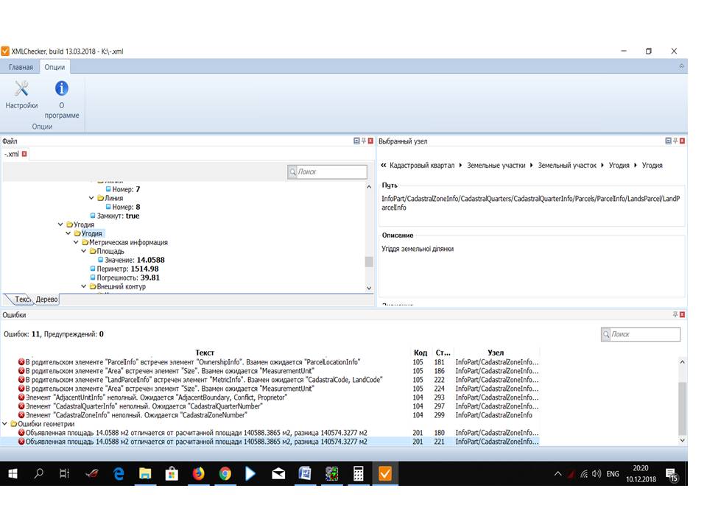Collapse the Ошибки геометрии error group
The image size is (707, 530).
5,423
